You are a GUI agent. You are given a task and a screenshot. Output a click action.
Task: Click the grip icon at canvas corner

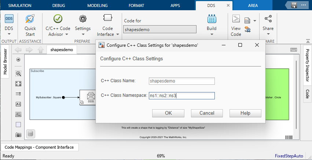tap(289, 137)
